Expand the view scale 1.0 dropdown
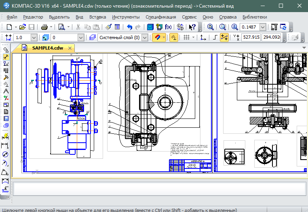Image resolution: width=308 pixels, height=212 pixels. 34,37
